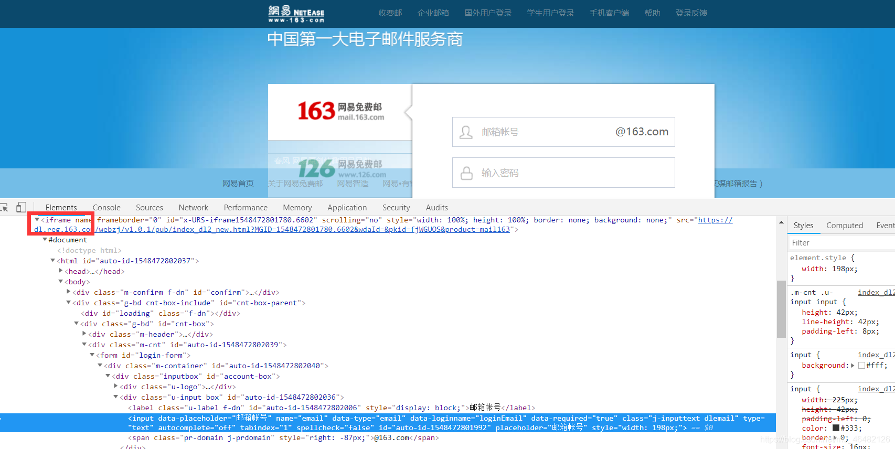Image resolution: width=895 pixels, height=449 pixels.
Task: Click the #fff background color swatch
Action: 861,366
